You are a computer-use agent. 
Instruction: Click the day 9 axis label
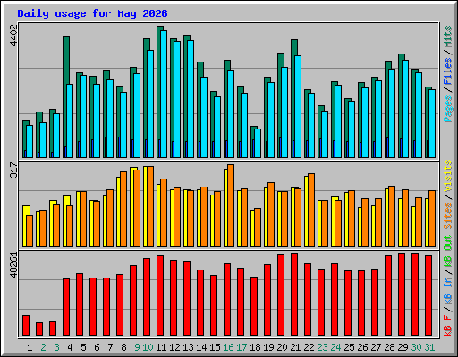[137, 347]
